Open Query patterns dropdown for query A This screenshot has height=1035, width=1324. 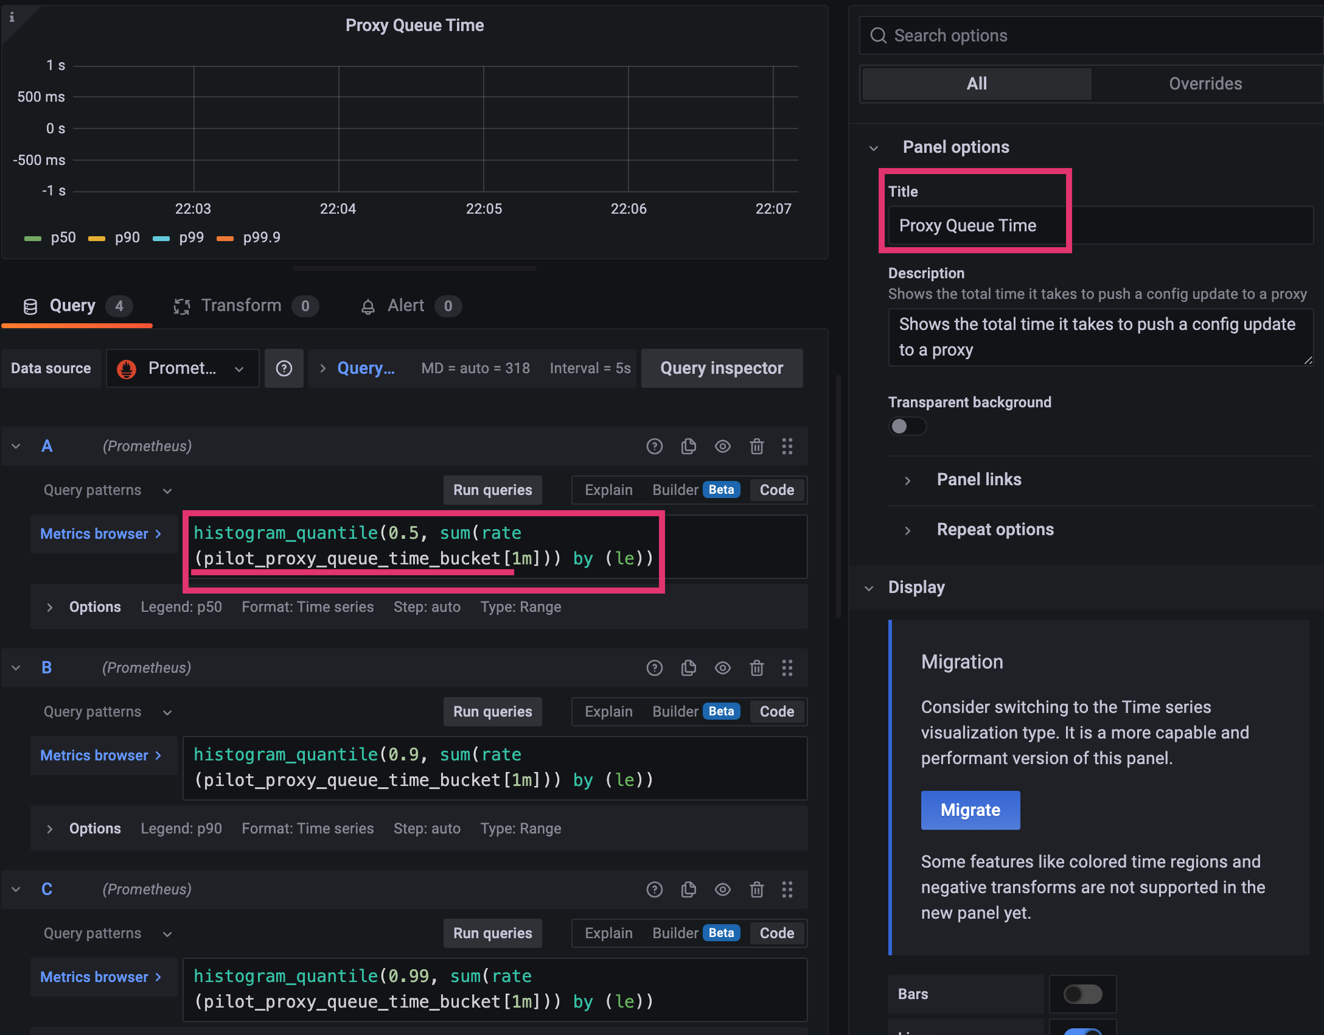108,490
